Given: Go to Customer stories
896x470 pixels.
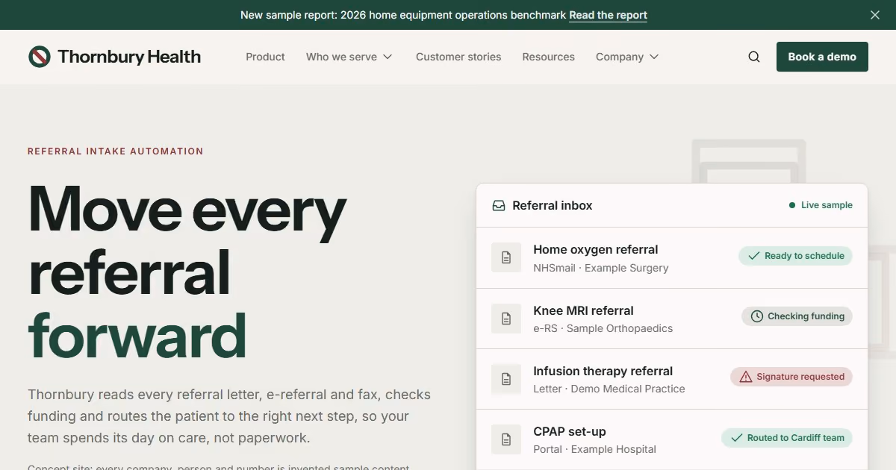Looking at the screenshot, I should [x=458, y=57].
